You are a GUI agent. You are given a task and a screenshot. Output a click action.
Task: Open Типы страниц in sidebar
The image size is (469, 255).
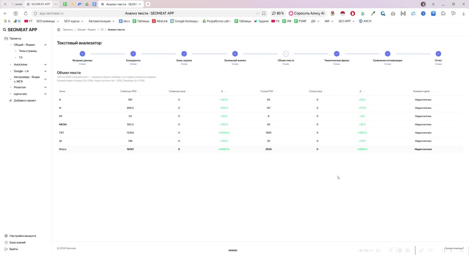28,51
